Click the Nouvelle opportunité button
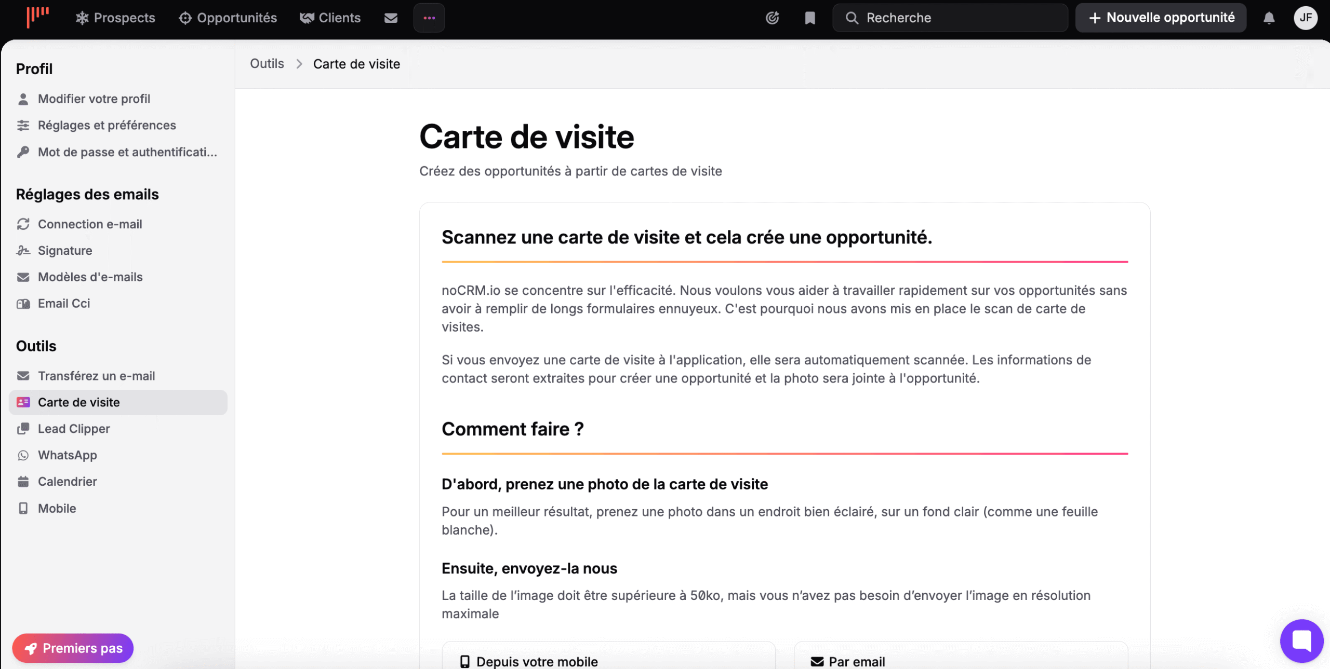 pyautogui.click(x=1161, y=18)
